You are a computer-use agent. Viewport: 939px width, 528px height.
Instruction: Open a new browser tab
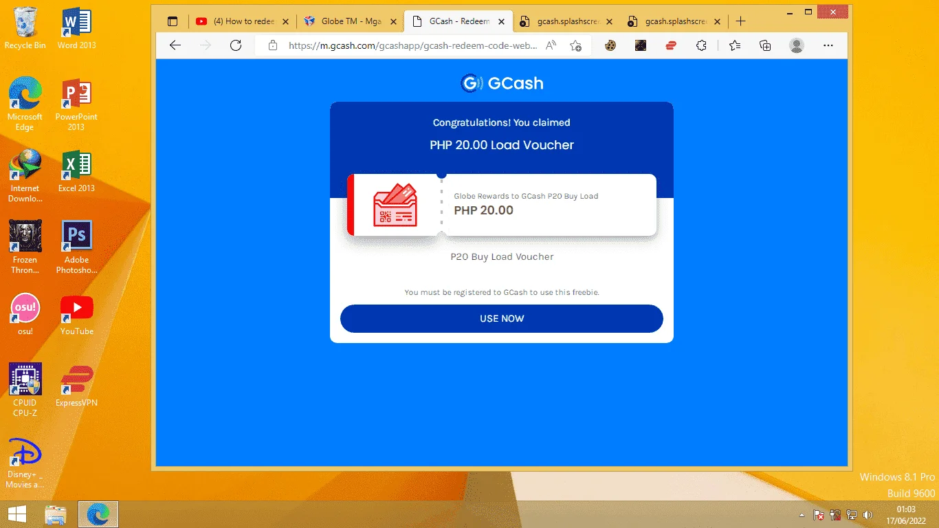[740, 21]
